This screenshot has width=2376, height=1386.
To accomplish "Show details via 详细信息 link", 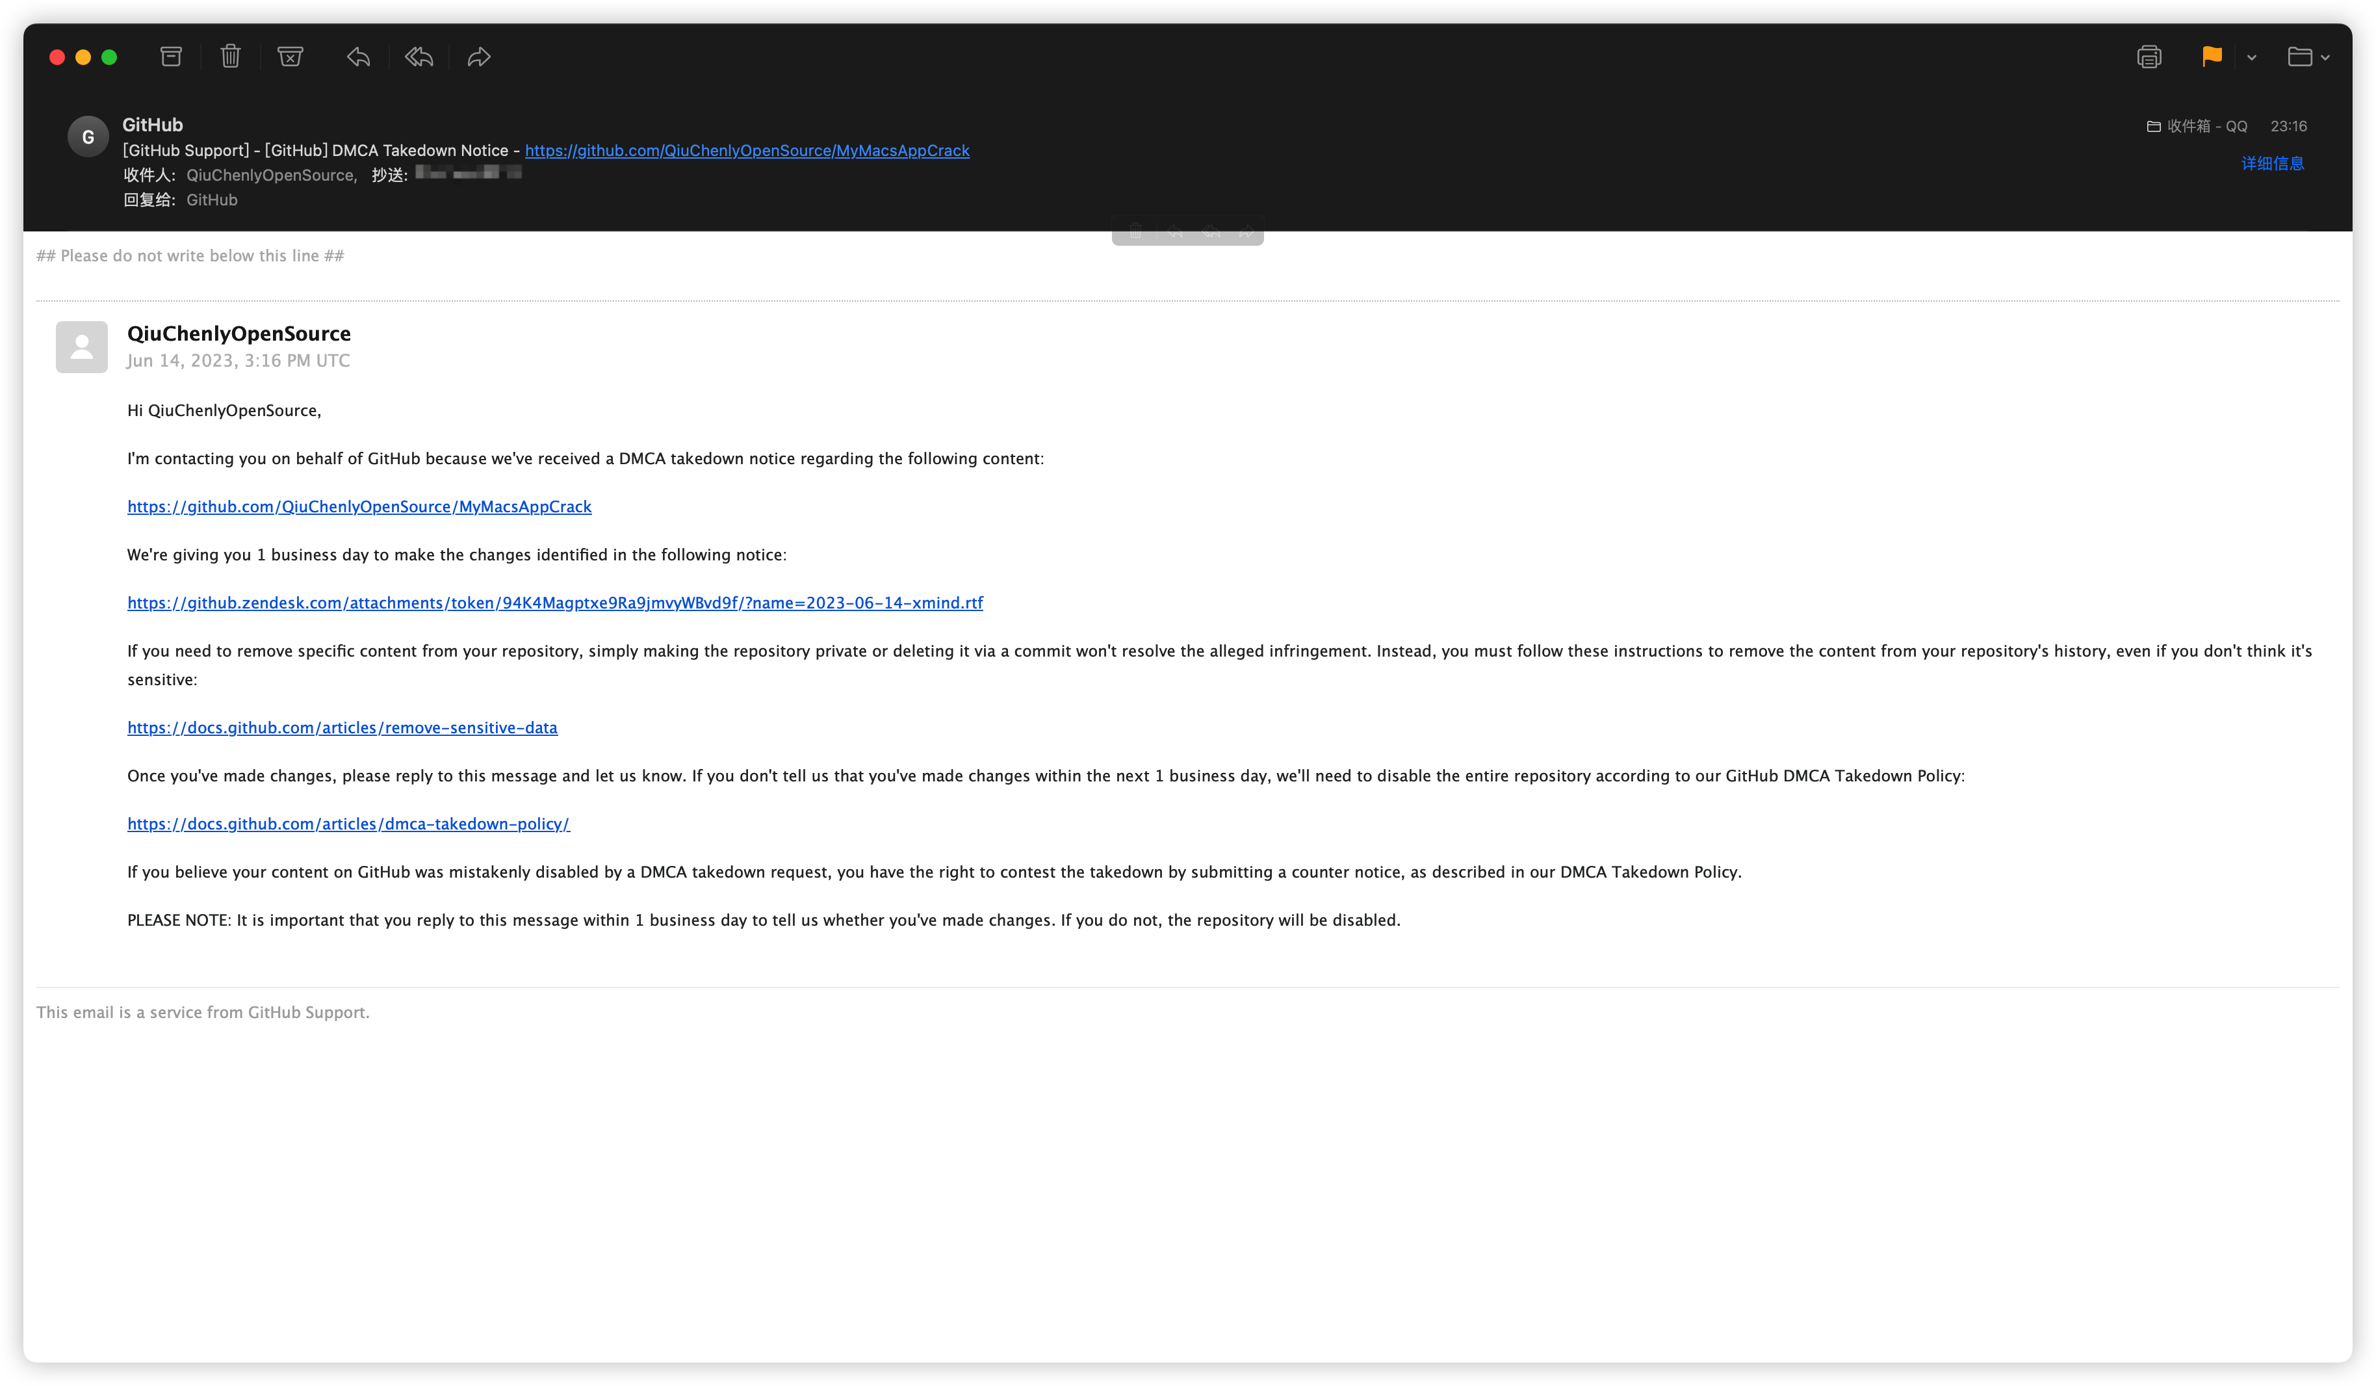I will coord(2272,163).
